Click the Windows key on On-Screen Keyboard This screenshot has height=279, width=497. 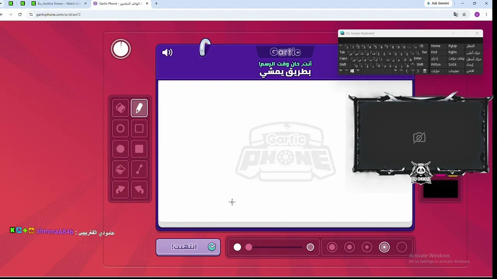(352, 71)
